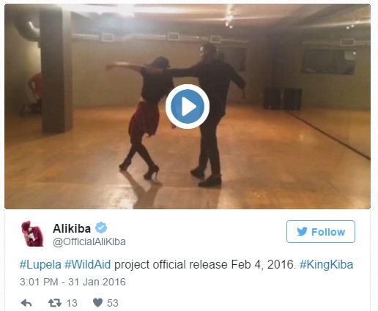
Task: Play the embedded dance video
Action: [188, 106]
